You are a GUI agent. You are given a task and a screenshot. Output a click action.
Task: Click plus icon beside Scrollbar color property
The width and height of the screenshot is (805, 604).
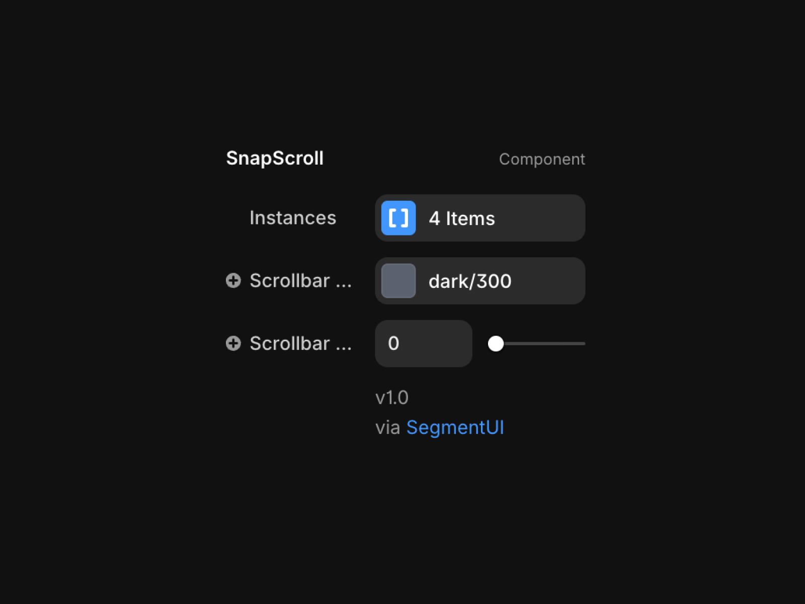[x=233, y=280]
